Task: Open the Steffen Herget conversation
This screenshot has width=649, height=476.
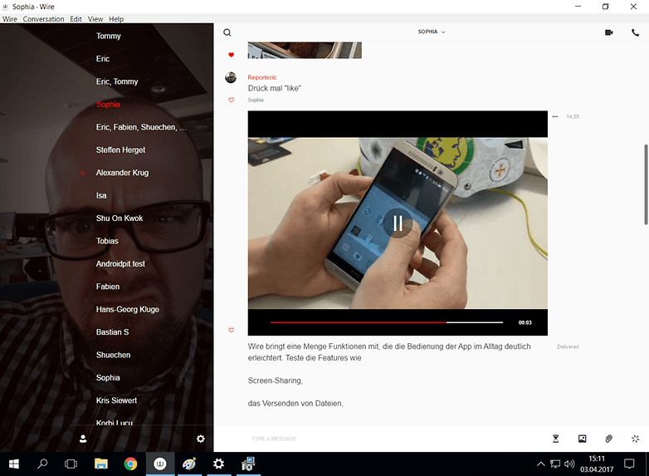Action: (120, 150)
